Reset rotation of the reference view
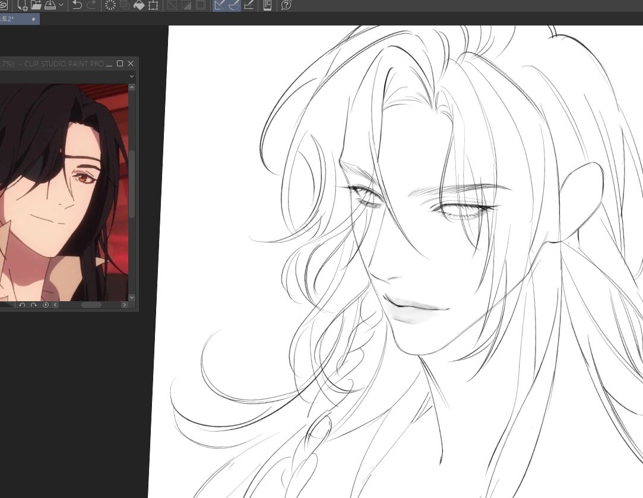Viewport: 643px width, 498px height. pos(45,305)
